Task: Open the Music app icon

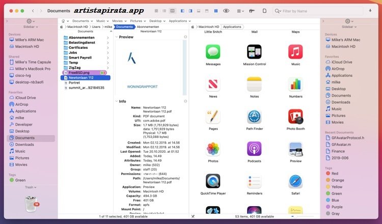Action: 295,51
